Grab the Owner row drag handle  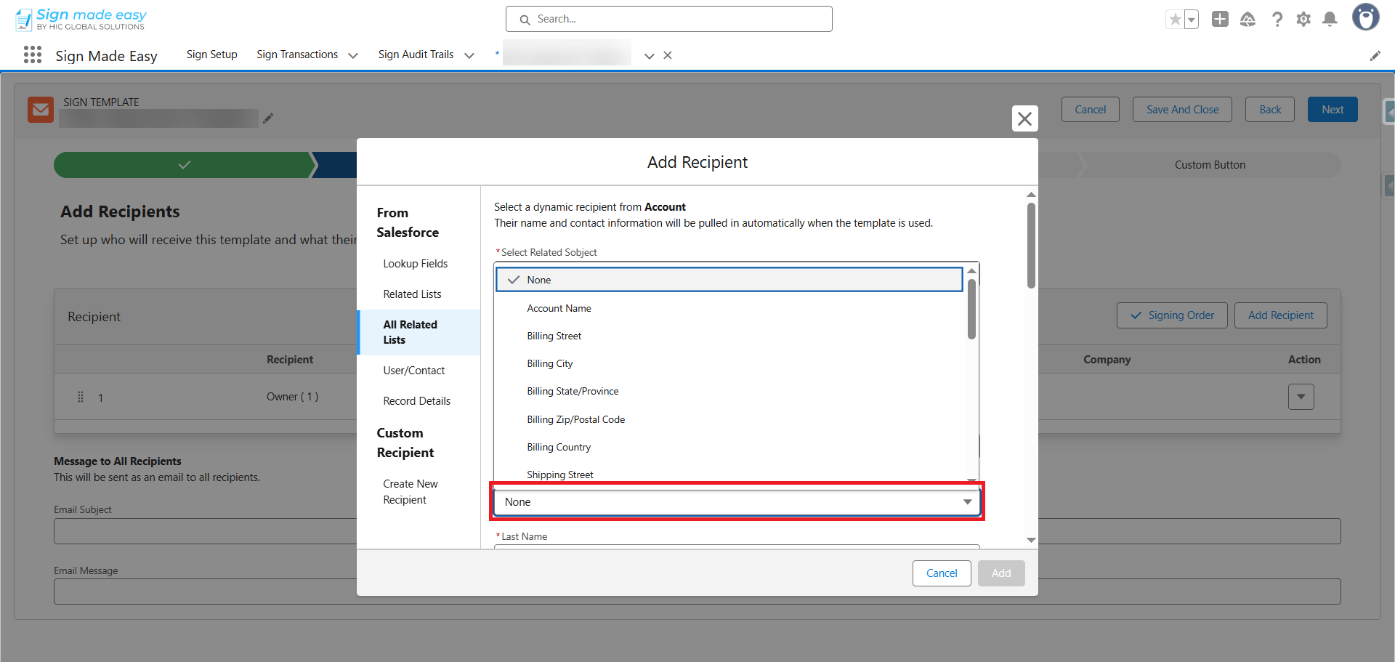pyautogui.click(x=81, y=397)
